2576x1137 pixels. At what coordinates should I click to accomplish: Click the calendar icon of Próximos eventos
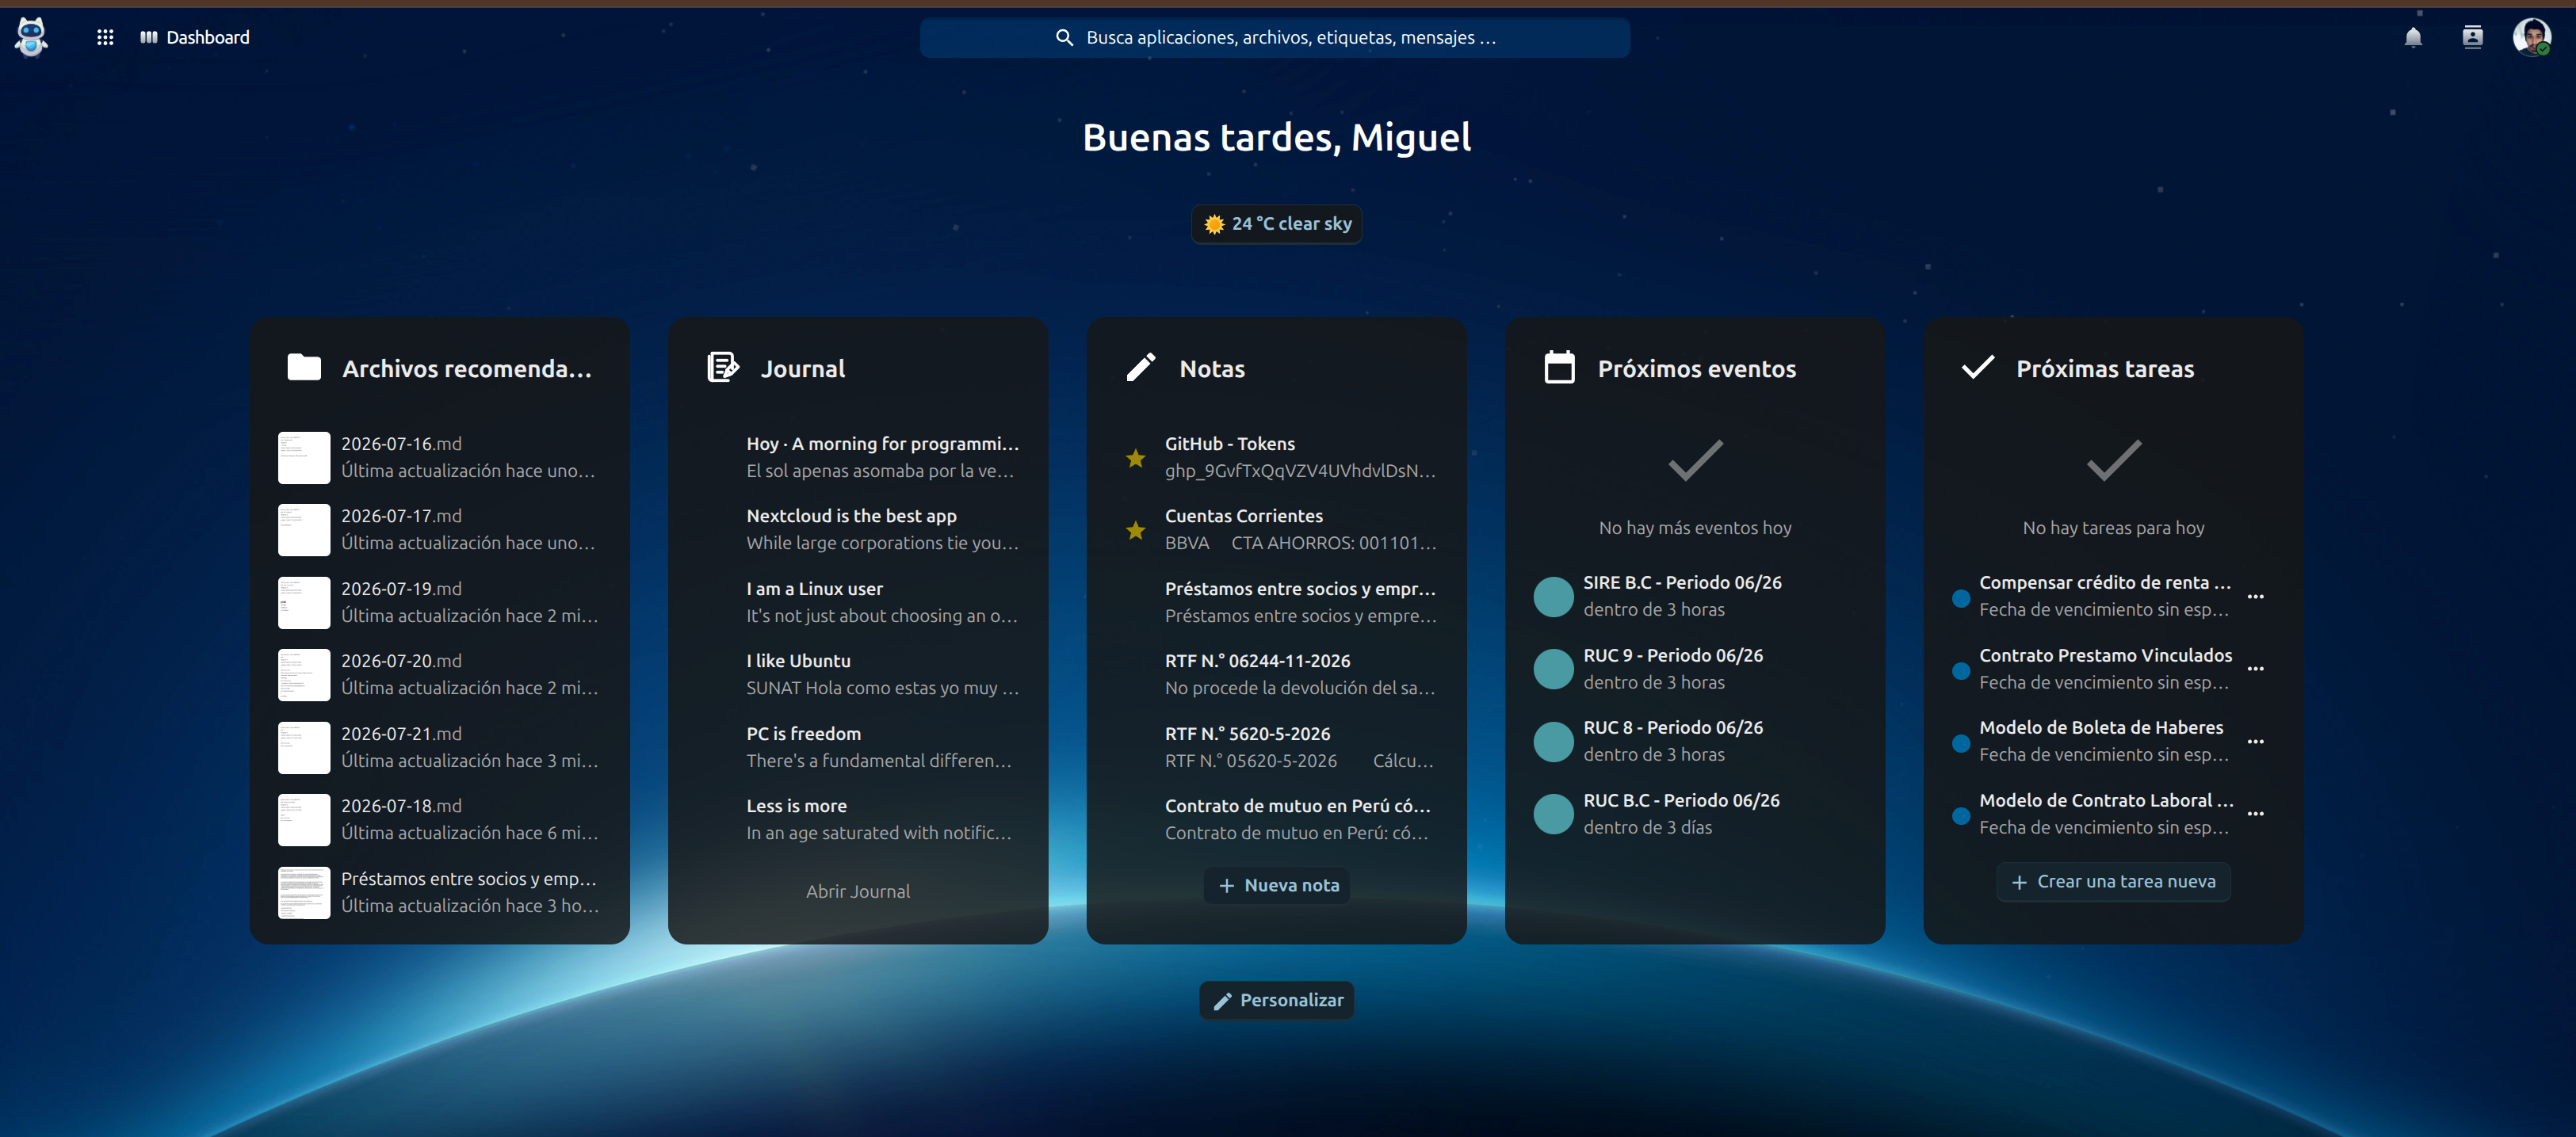[x=1559, y=368]
